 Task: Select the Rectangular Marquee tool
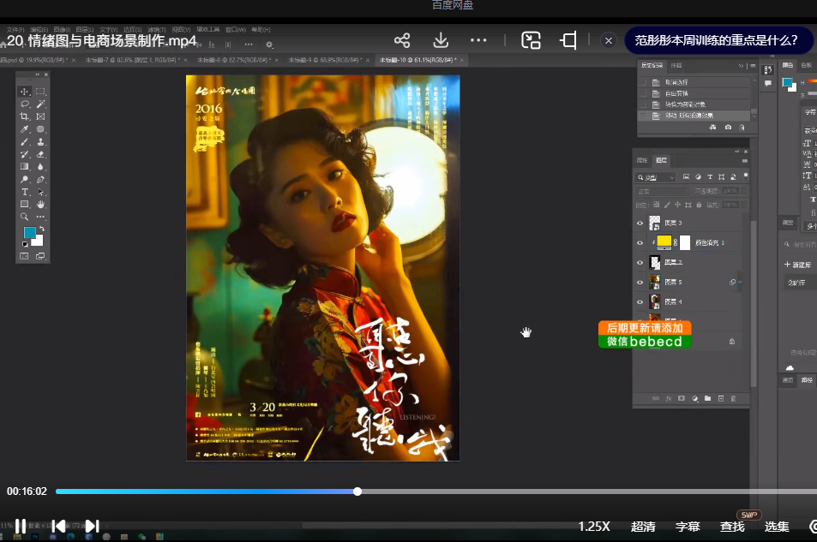[40, 91]
